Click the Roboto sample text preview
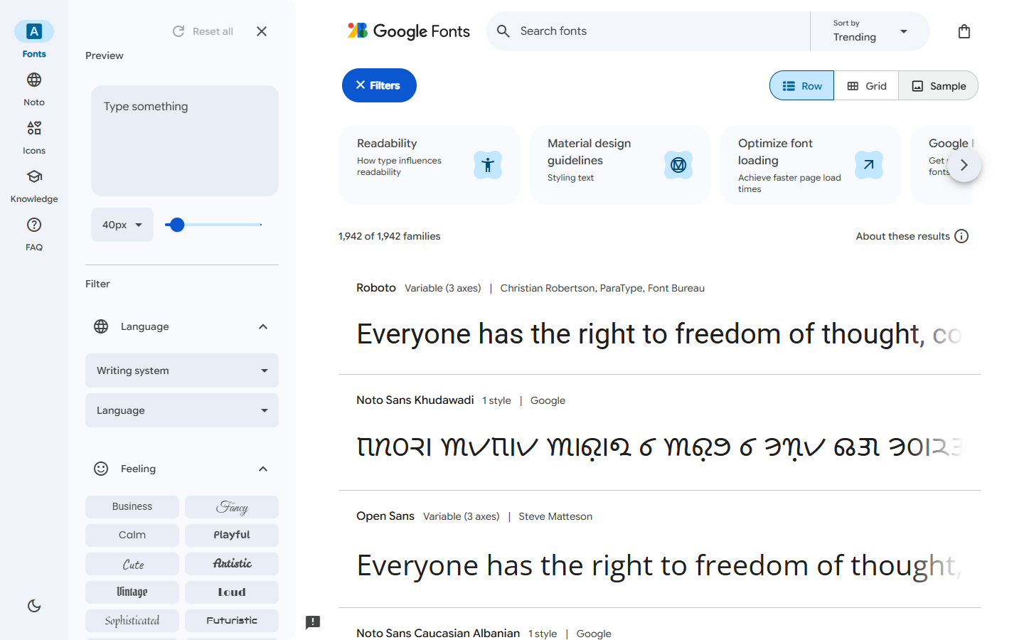The image size is (1024, 640). point(659,334)
